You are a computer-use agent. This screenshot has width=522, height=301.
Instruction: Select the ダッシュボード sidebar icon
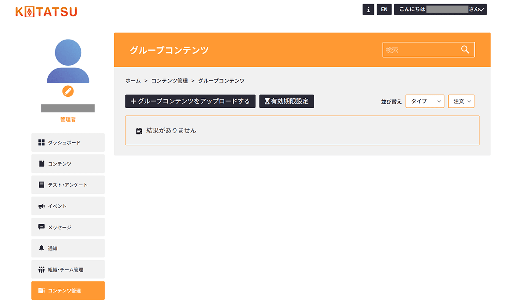click(x=41, y=142)
